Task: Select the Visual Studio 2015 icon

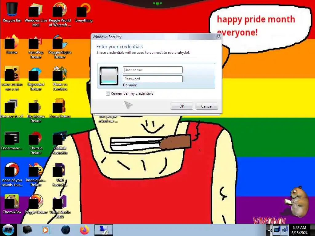Action: 60,206
